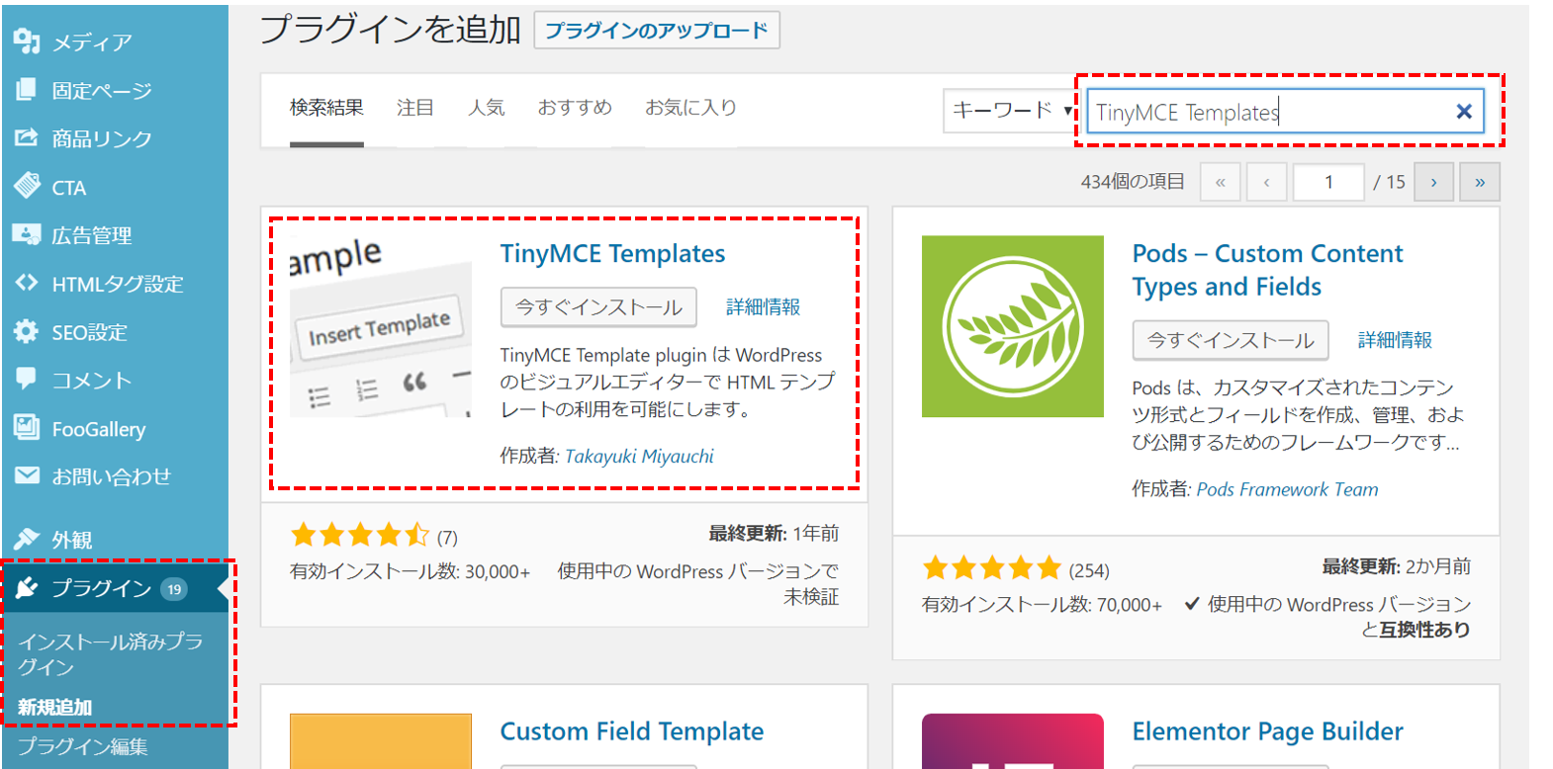This screenshot has width=1553, height=769.
Task: Click the TinyMCE Templates plugin thumbnail
Action: [381, 326]
